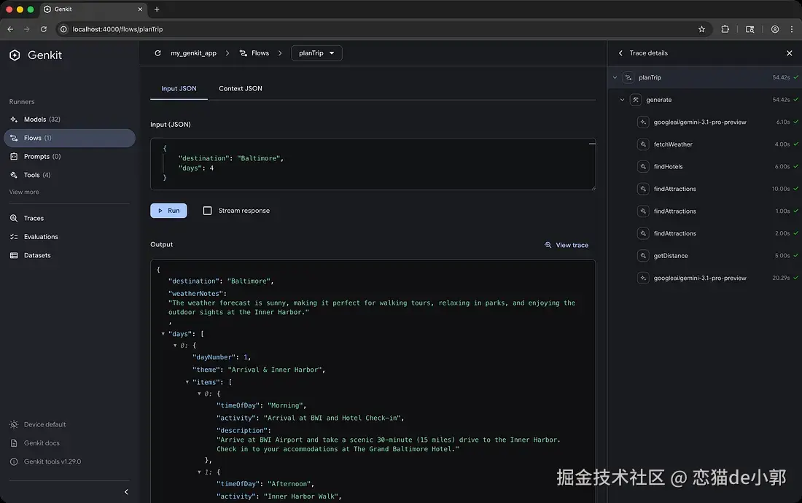Click the findHotels tool icon
Screen dimensions: 802x503
pos(643,167)
